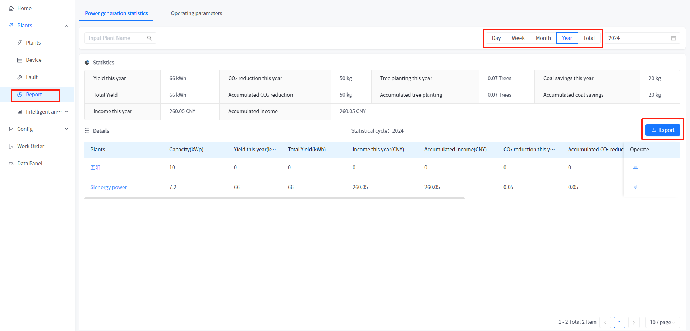The width and height of the screenshot is (690, 331).
Task: Open the Fault page from sidebar
Action: point(32,77)
